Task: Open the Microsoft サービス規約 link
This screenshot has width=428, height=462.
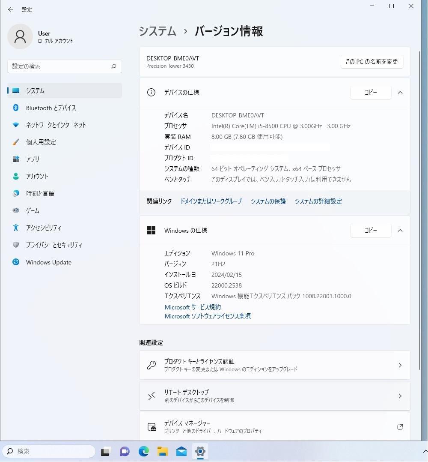Action: click(193, 307)
